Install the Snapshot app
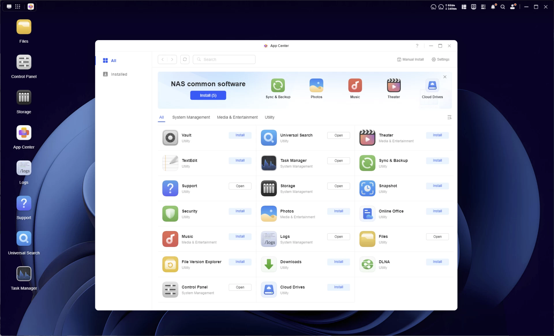This screenshot has width=554, height=336. tap(437, 186)
